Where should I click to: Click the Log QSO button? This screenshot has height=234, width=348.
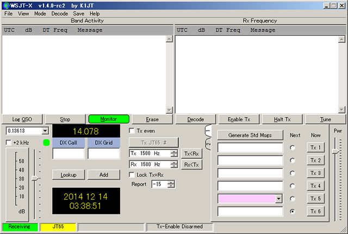22,119
